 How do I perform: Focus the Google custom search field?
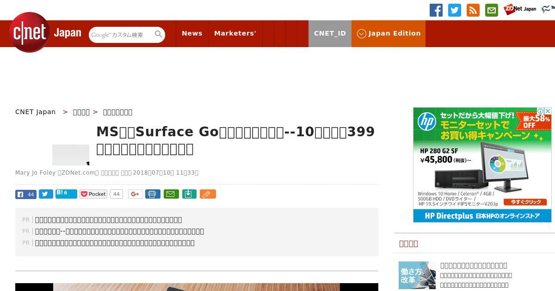pos(122,35)
